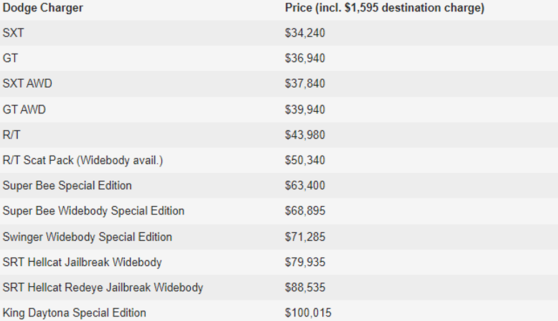558x321 pixels.
Task: Click Super Bee Widebody Special Edition label
Action: click(93, 211)
